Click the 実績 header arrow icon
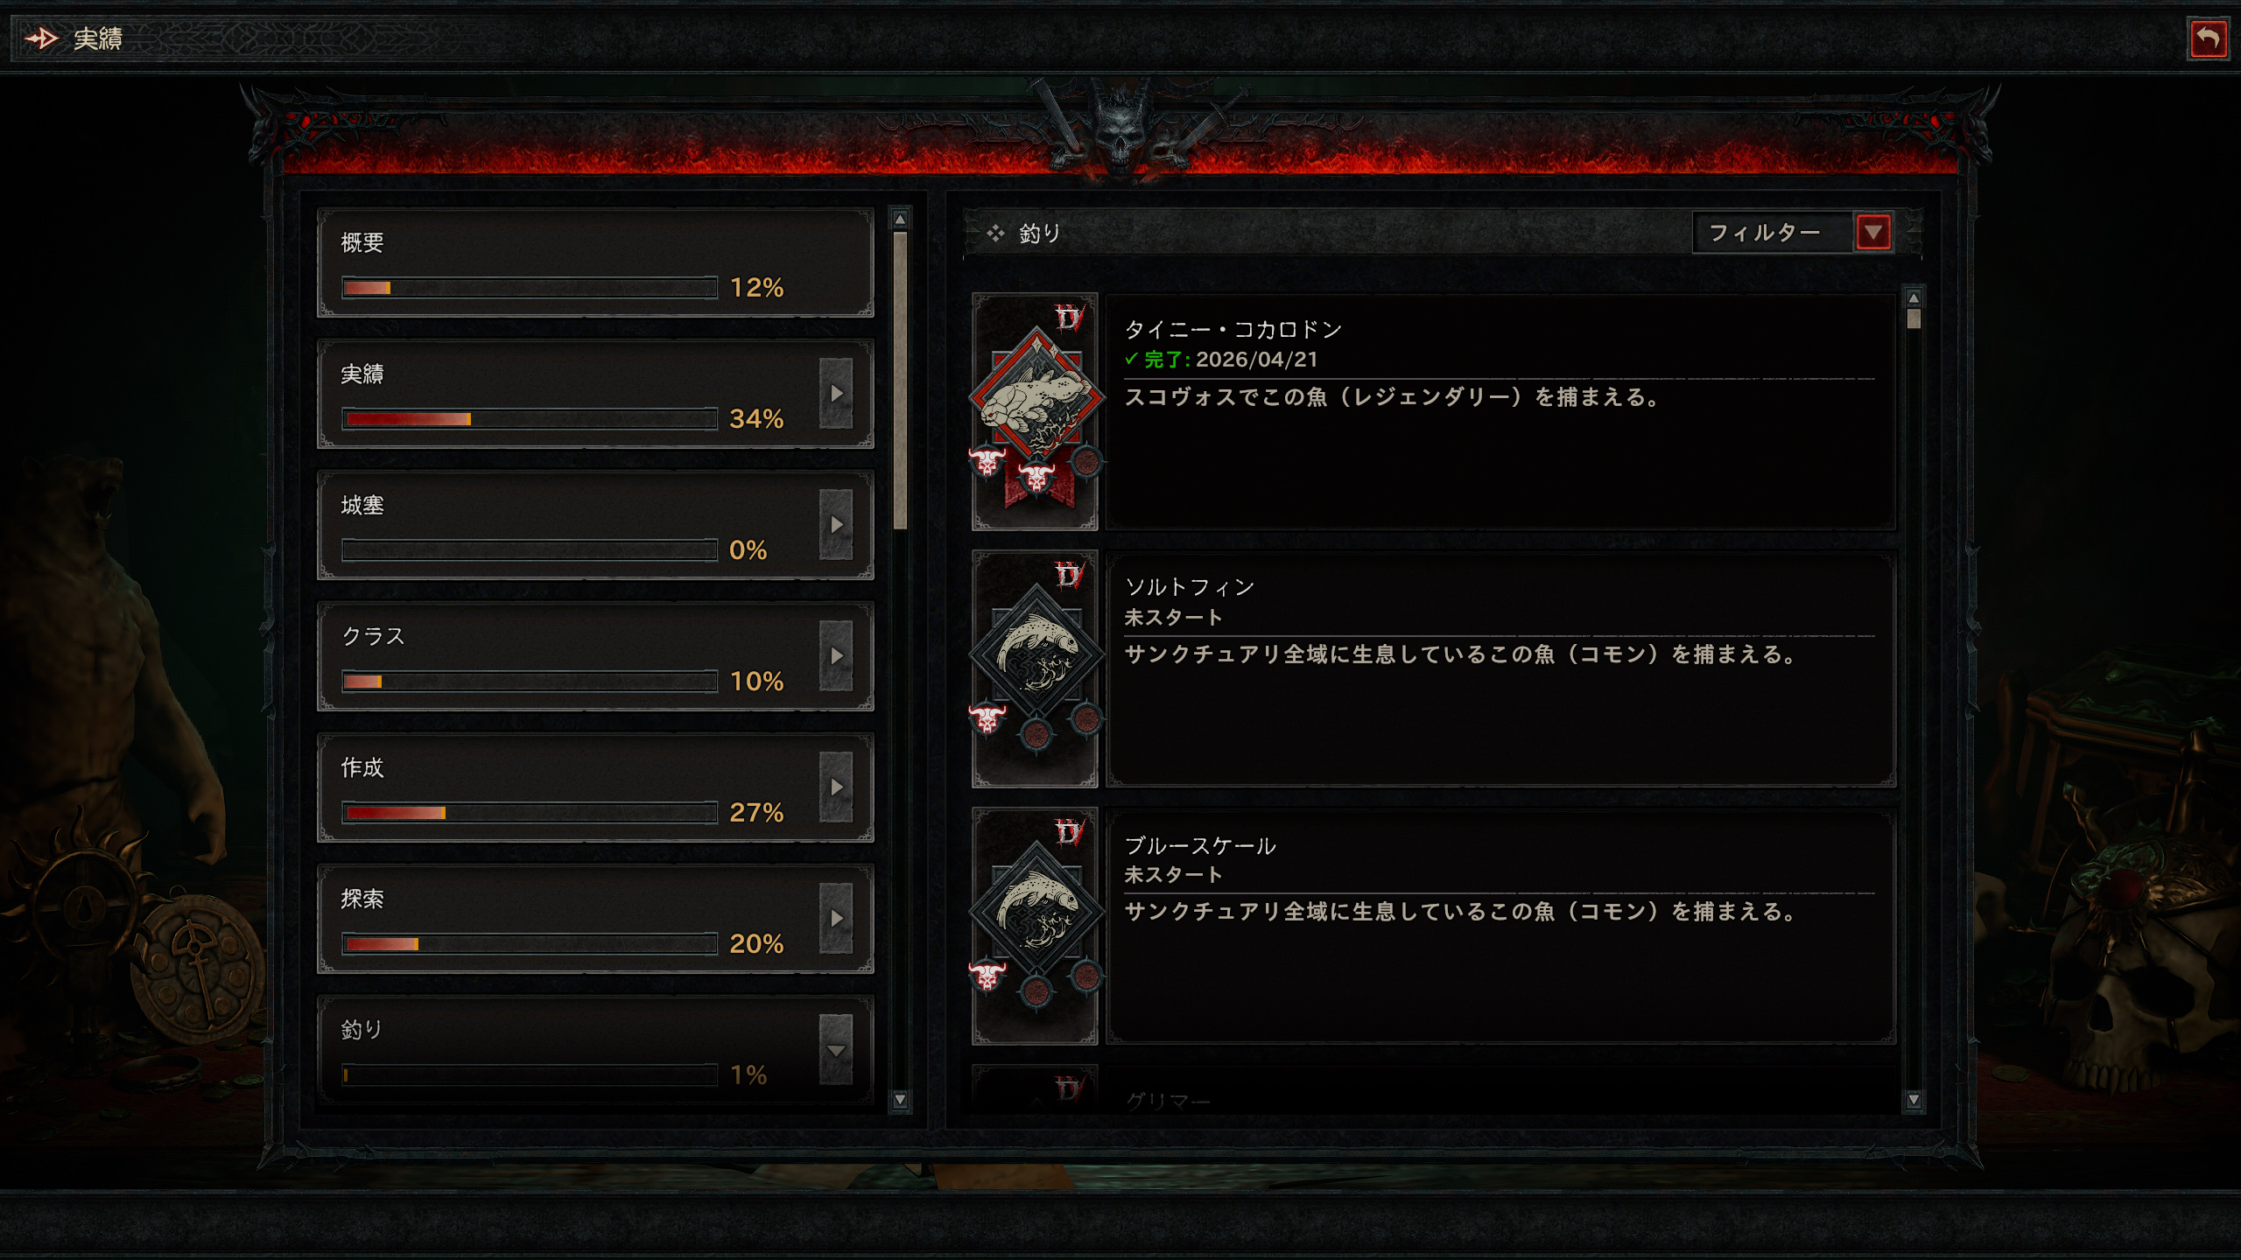This screenshot has height=1260, width=2241. 41,38
